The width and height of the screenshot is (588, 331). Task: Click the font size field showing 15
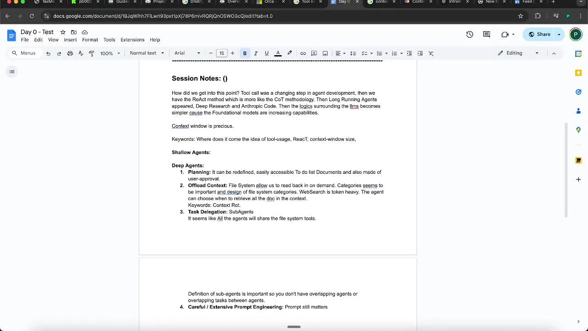pos(222,53)
